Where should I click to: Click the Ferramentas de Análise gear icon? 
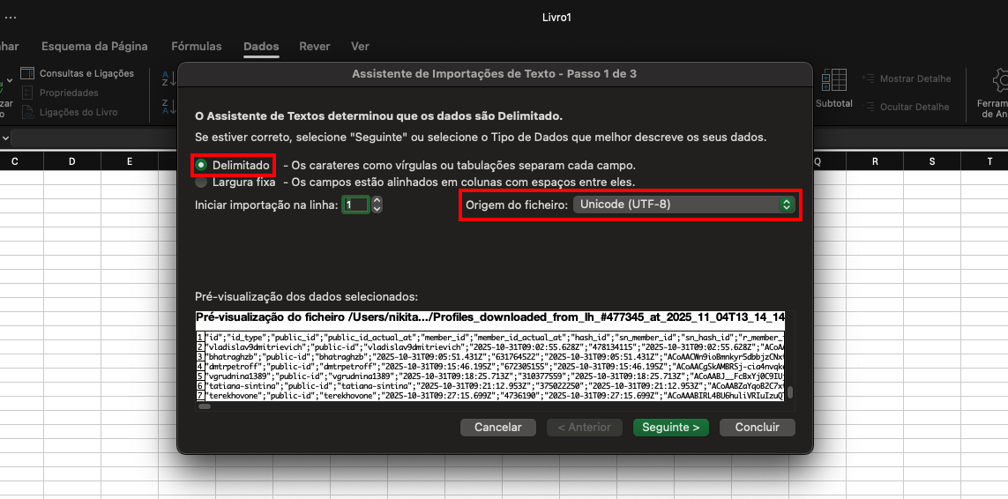(x=1001, y=82)
